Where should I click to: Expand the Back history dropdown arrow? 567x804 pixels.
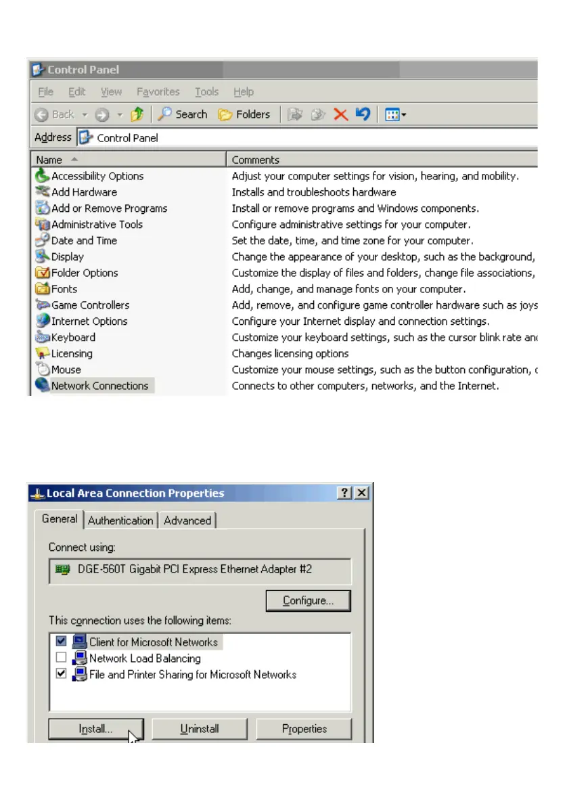pos(85,115)
